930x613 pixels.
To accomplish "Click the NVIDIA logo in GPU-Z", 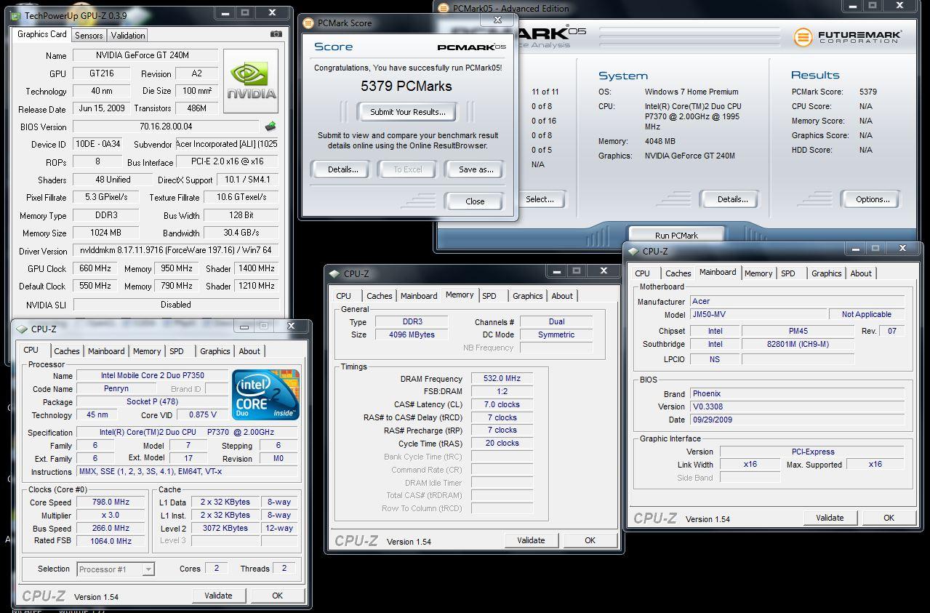I will (251, 81).
